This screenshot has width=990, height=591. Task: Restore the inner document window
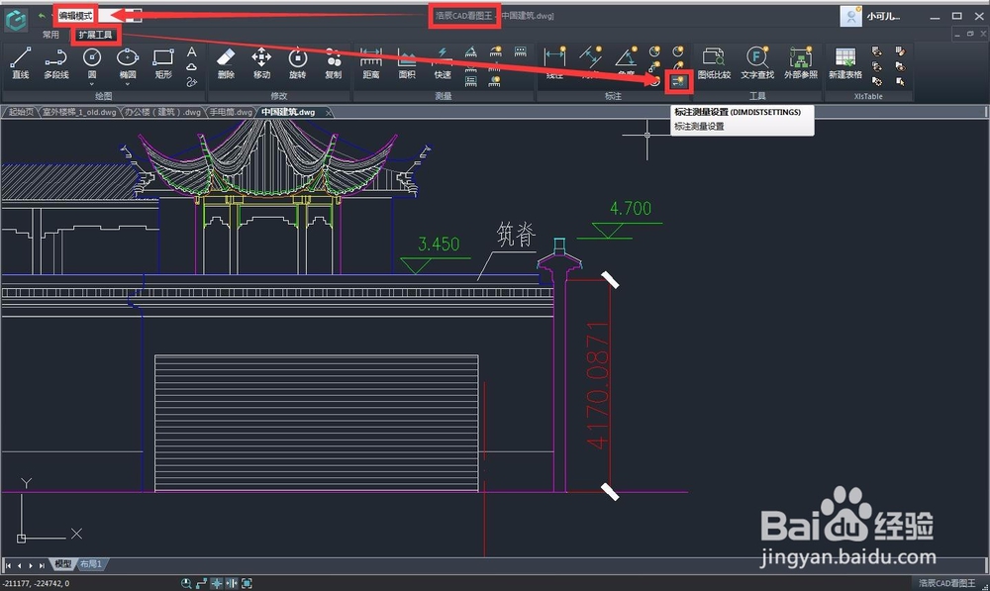(x=970, y=34)
